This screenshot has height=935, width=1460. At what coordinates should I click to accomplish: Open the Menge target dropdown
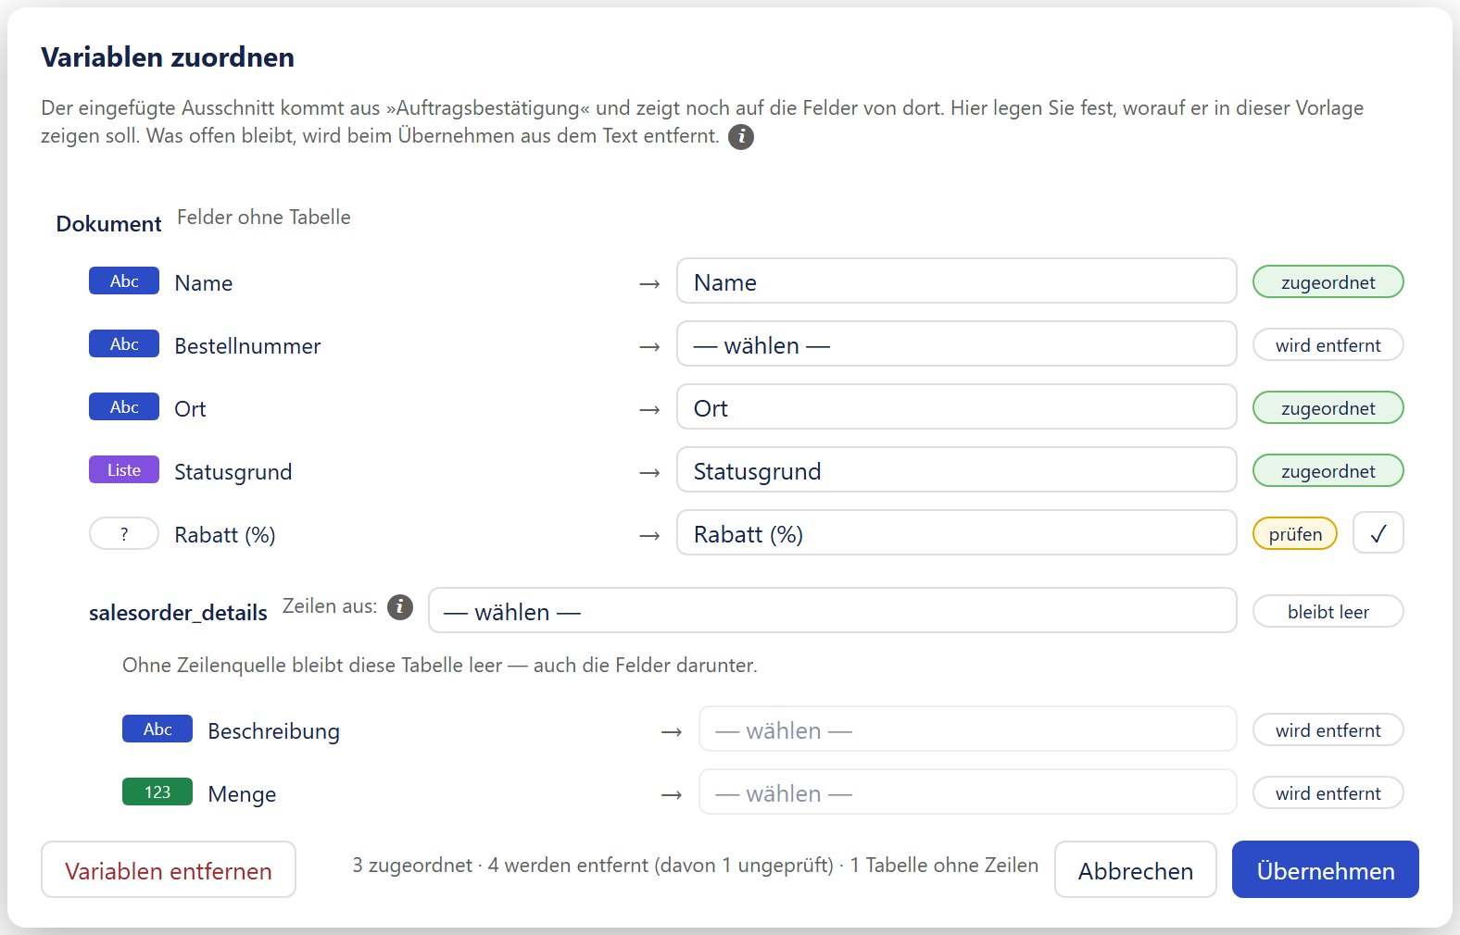tap(968, 792)
